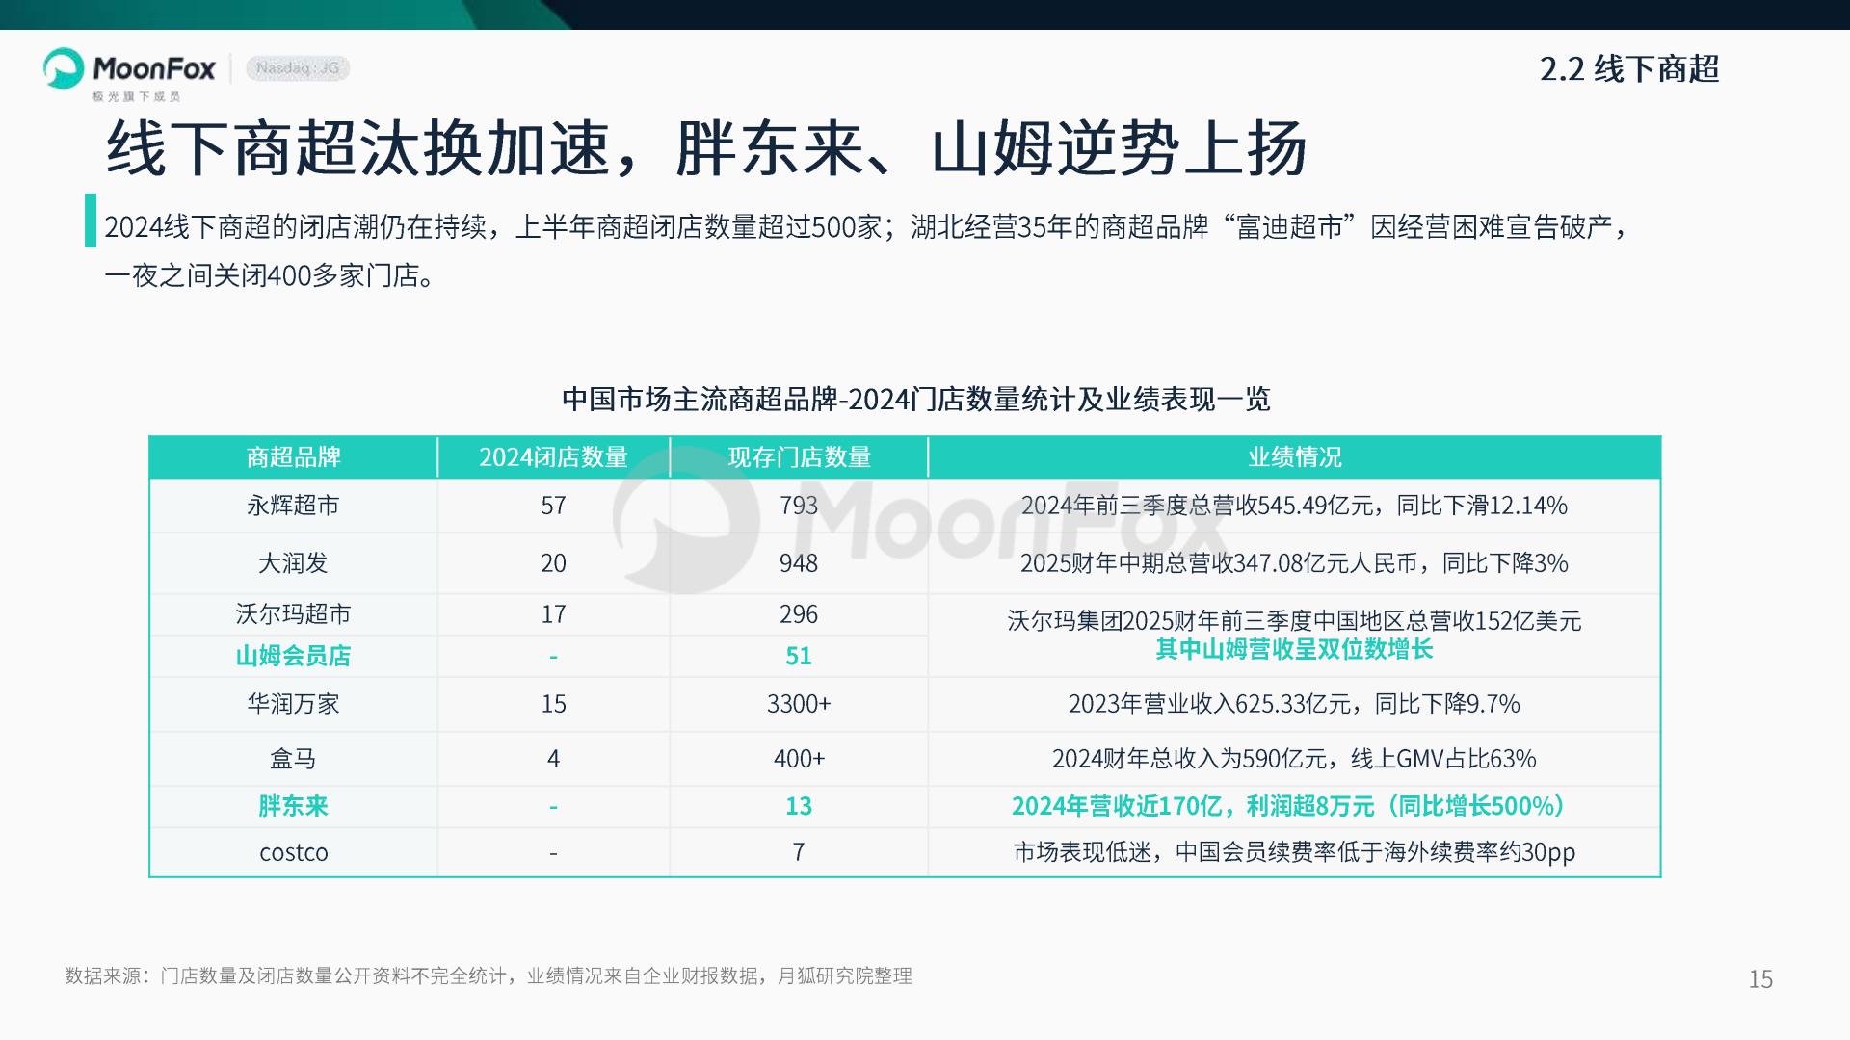The image size is (1850, 1040).
Task: Click closed-store value '17' for 沃尔玛超市
Action: coord(553,614)
